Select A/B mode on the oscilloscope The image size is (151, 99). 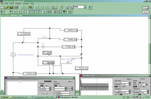[124, 87]
